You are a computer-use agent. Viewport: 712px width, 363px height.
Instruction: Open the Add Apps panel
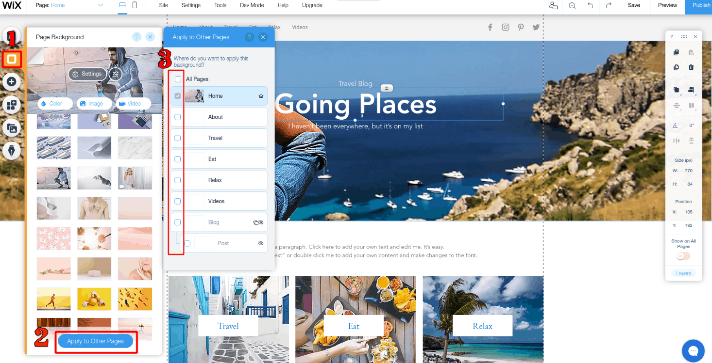click(x=11, y=104)
